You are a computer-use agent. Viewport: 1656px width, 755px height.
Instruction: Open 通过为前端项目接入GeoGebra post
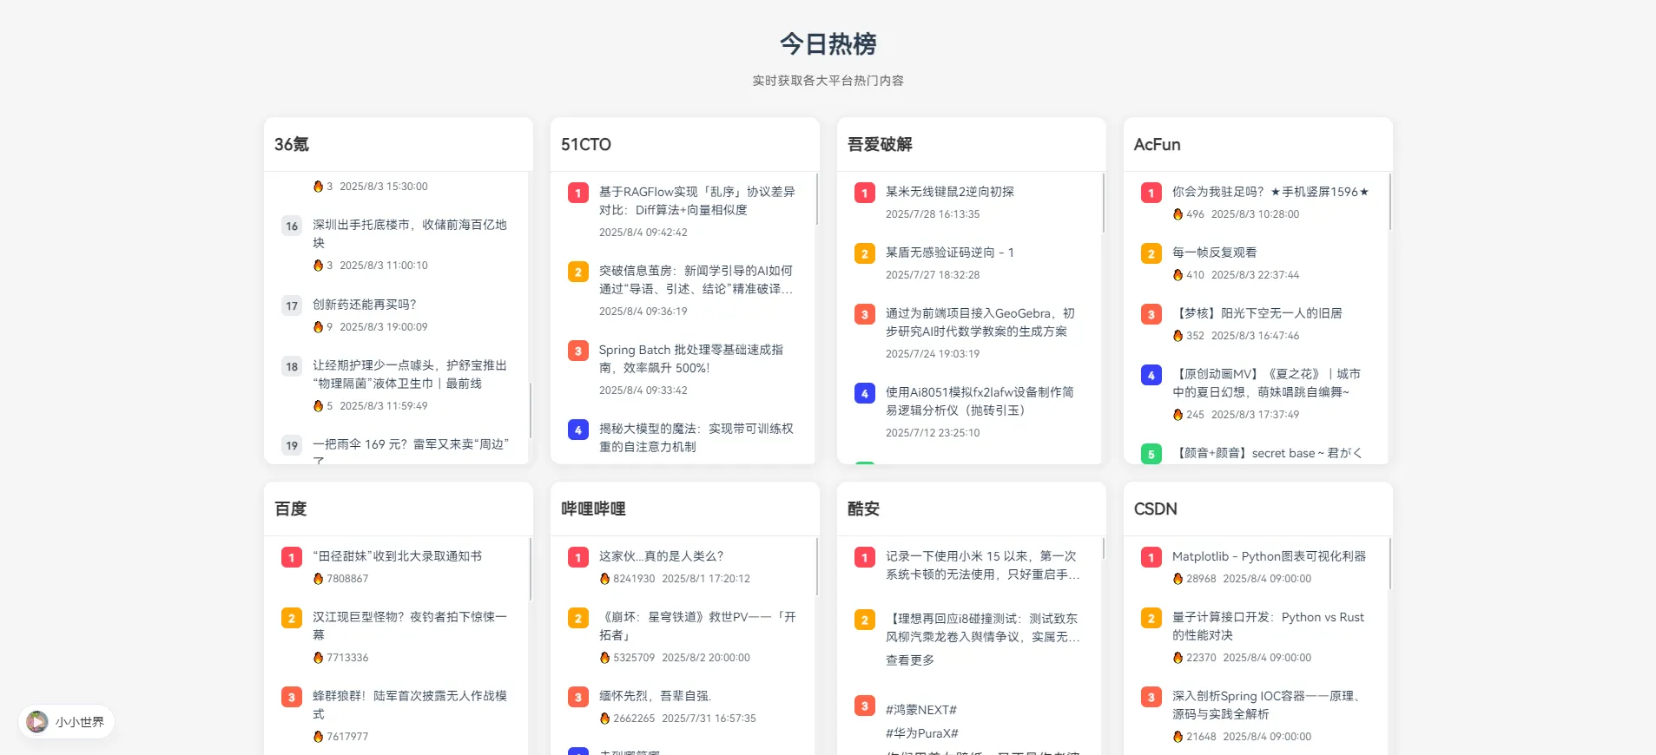click(x=980, y=322)
